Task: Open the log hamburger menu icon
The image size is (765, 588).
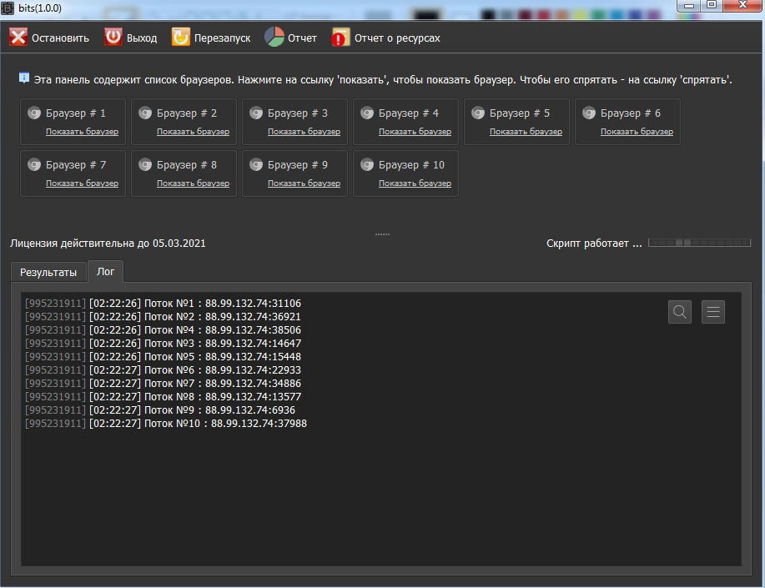Action: click(x=712, y=311)
